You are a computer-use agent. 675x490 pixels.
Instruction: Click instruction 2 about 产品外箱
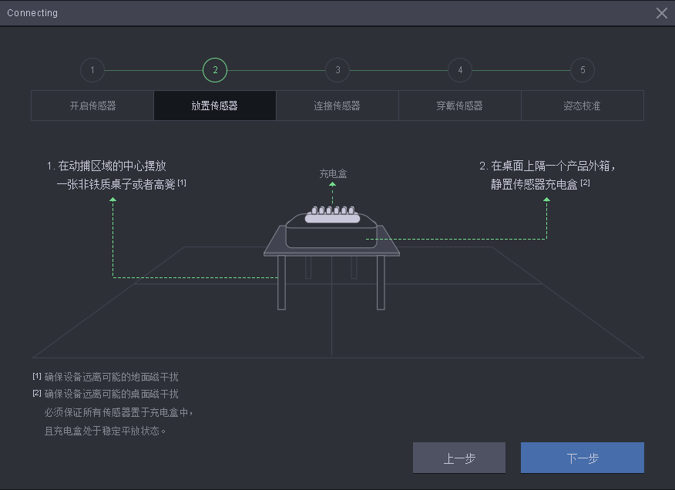coord(546,175)
